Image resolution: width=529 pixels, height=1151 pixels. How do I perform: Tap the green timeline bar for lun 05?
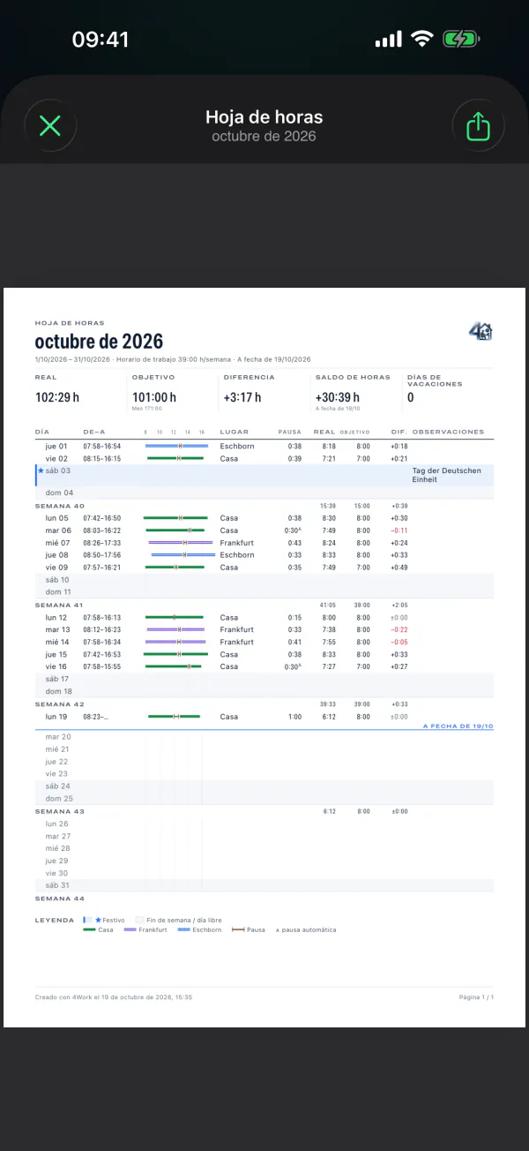(x=175, y=518)
